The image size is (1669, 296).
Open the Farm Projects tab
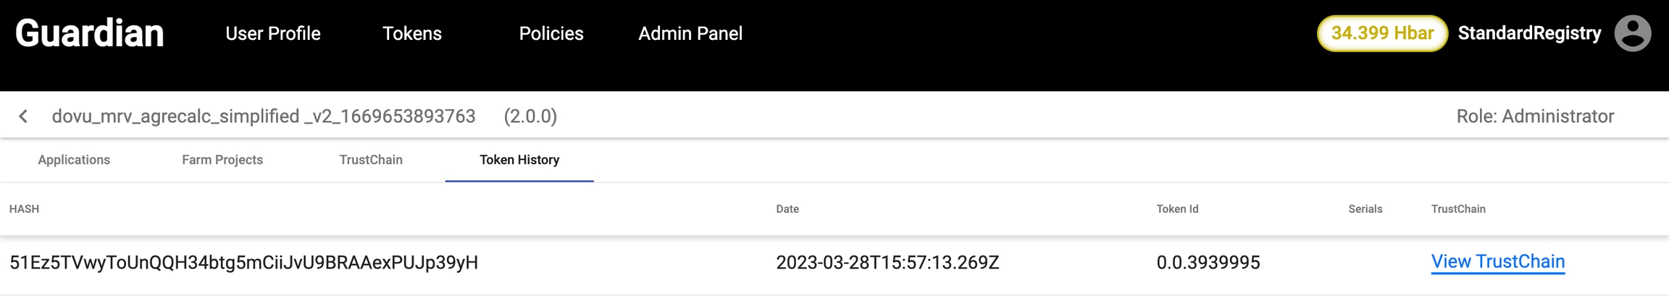click(222, 160)
